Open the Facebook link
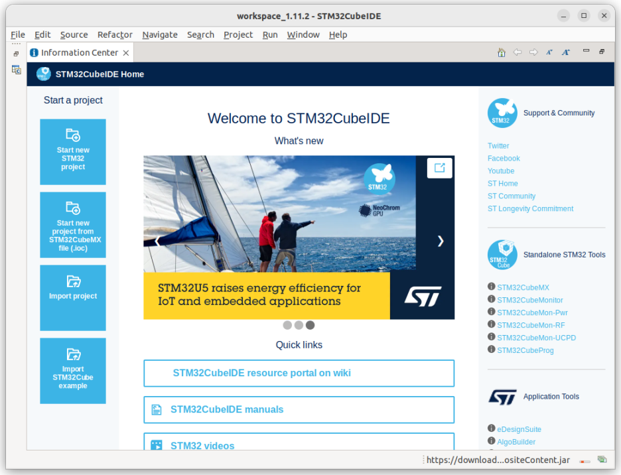 pyautogui.click(x=504, y=159)
